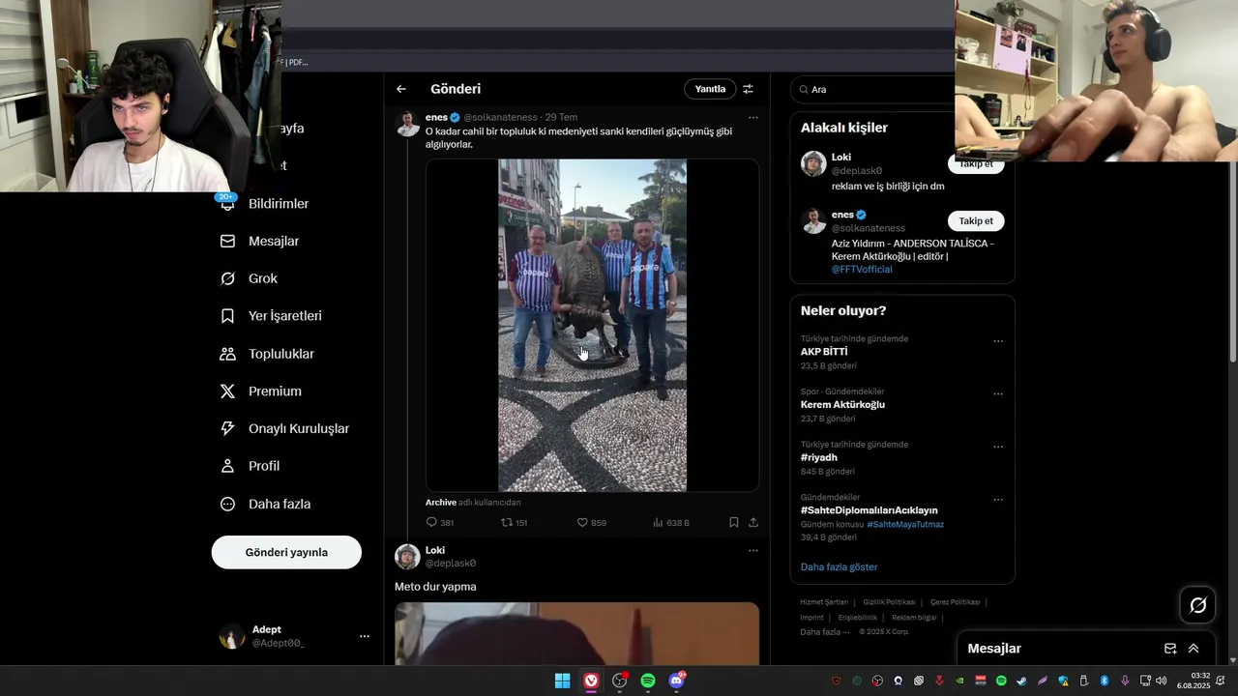Go to Profil page
The image size is (1238, 696).
coord(251,466)
